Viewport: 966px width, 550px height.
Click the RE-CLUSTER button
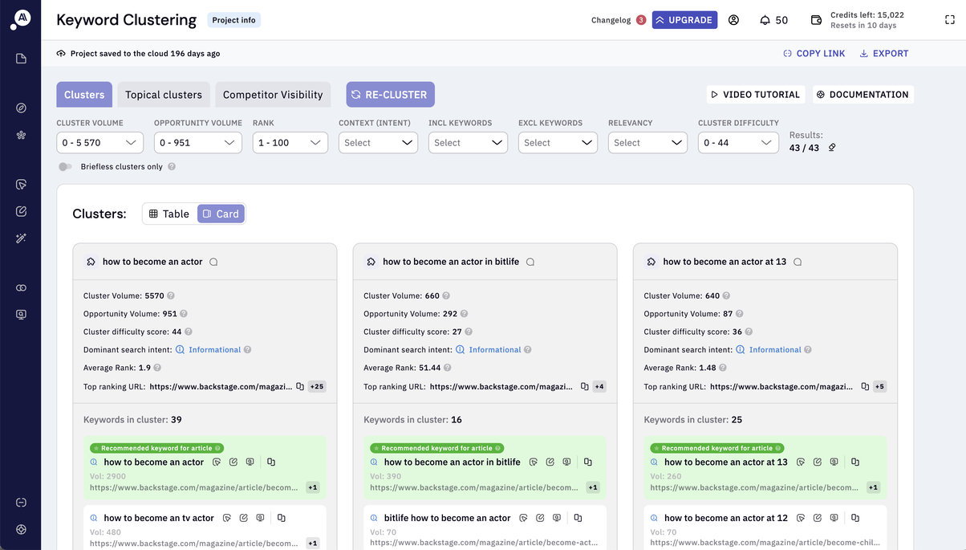390,94
